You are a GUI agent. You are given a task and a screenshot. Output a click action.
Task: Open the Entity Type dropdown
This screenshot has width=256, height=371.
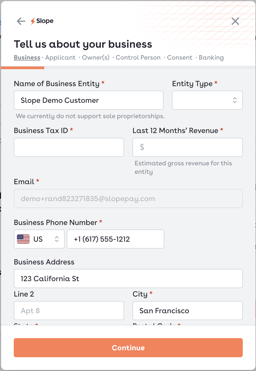207,100
